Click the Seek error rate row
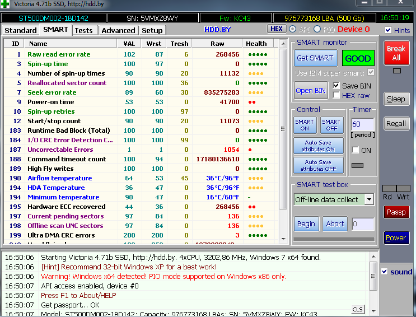 [x=141, y=92]
